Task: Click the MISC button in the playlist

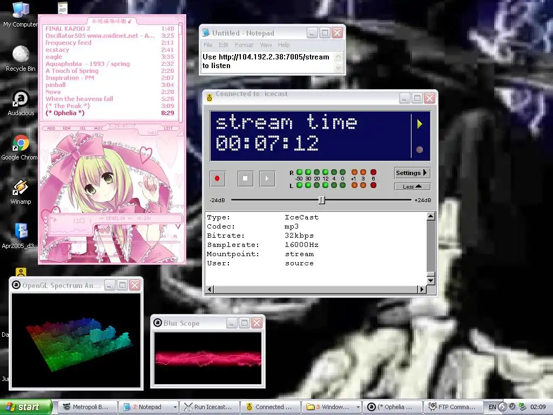Action: (99, 129)
